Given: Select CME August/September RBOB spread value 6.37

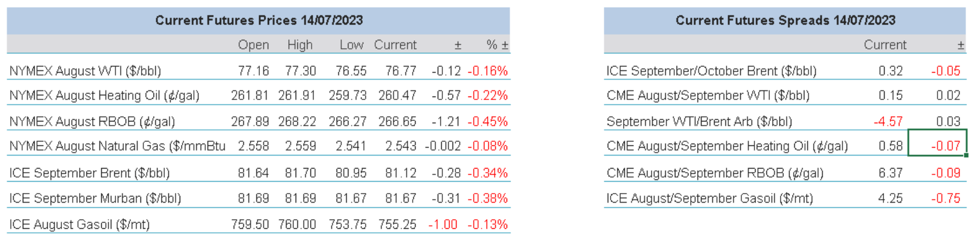Looking at the screenshot, I should tap(890, 173).
